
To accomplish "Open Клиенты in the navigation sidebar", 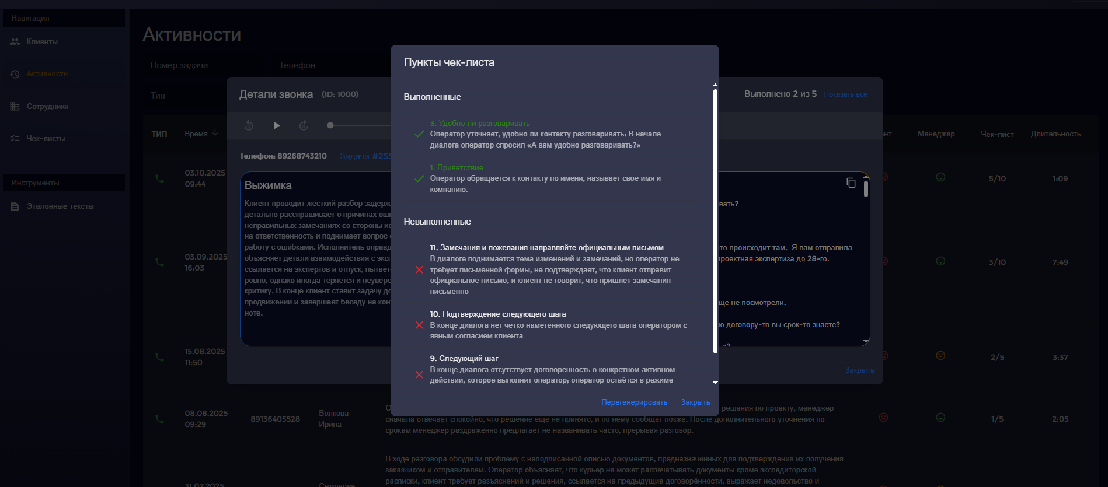I will click(42, 42).
